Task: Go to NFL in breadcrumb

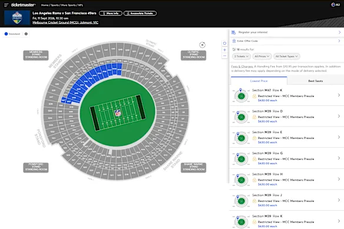Action: (81, 5)
